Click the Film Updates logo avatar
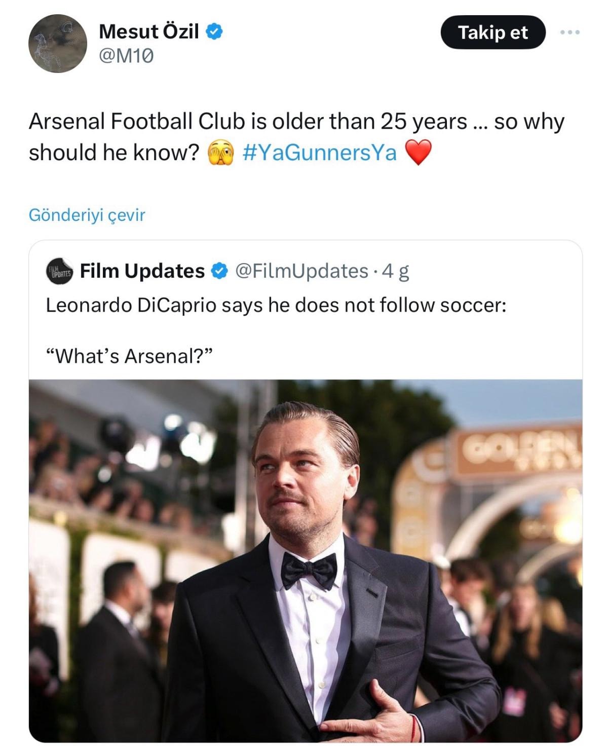The height and width of the screenshot is (755, 608). pyautogui.click(x=59, y=271)
